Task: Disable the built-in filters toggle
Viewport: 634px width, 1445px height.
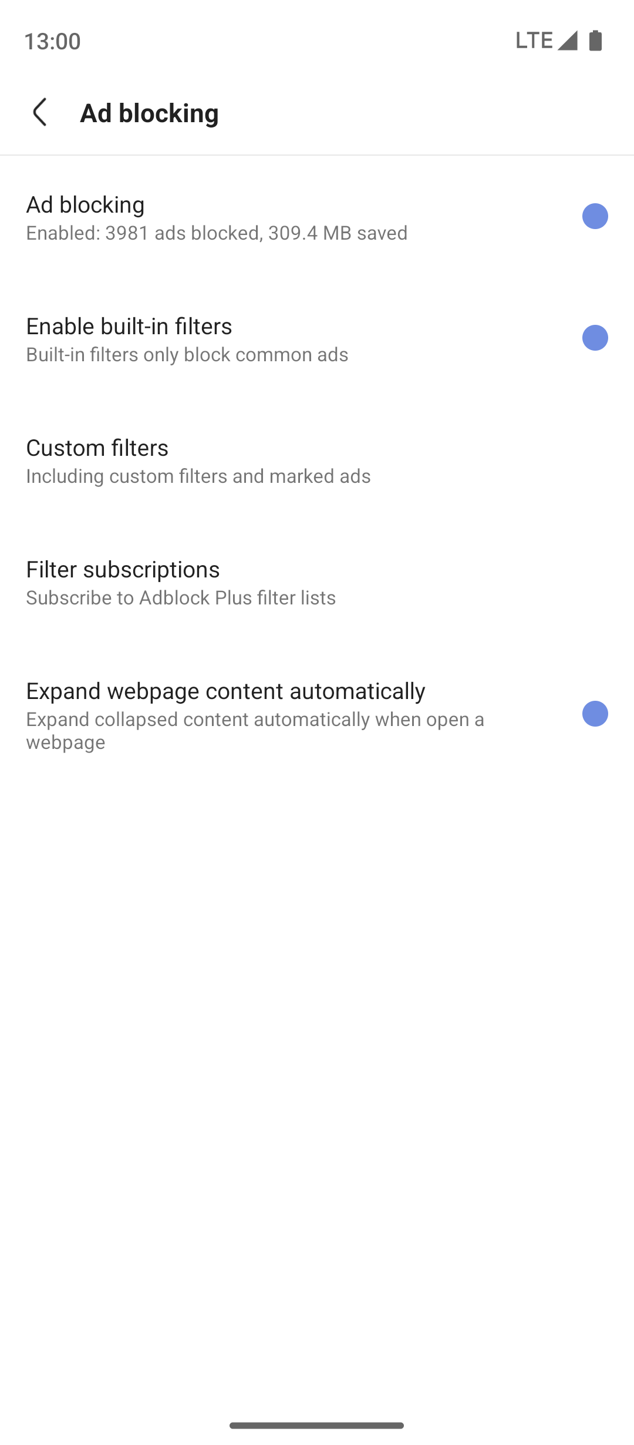Action: (595, 338)
